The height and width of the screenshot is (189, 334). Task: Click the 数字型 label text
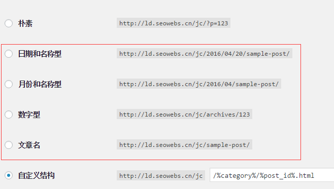pyautogui.click(x=29, y=115)
